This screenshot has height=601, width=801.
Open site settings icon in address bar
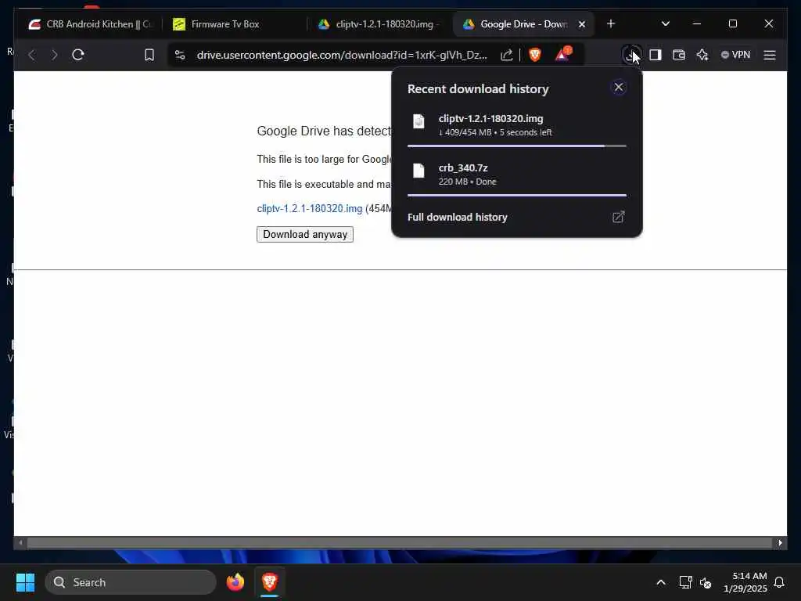(x=180, y=55)
